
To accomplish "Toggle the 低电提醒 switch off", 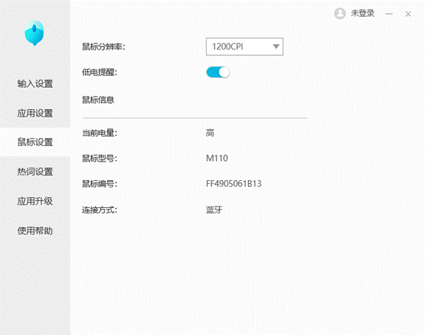I will pyautogui.click(x=218, y=72).
